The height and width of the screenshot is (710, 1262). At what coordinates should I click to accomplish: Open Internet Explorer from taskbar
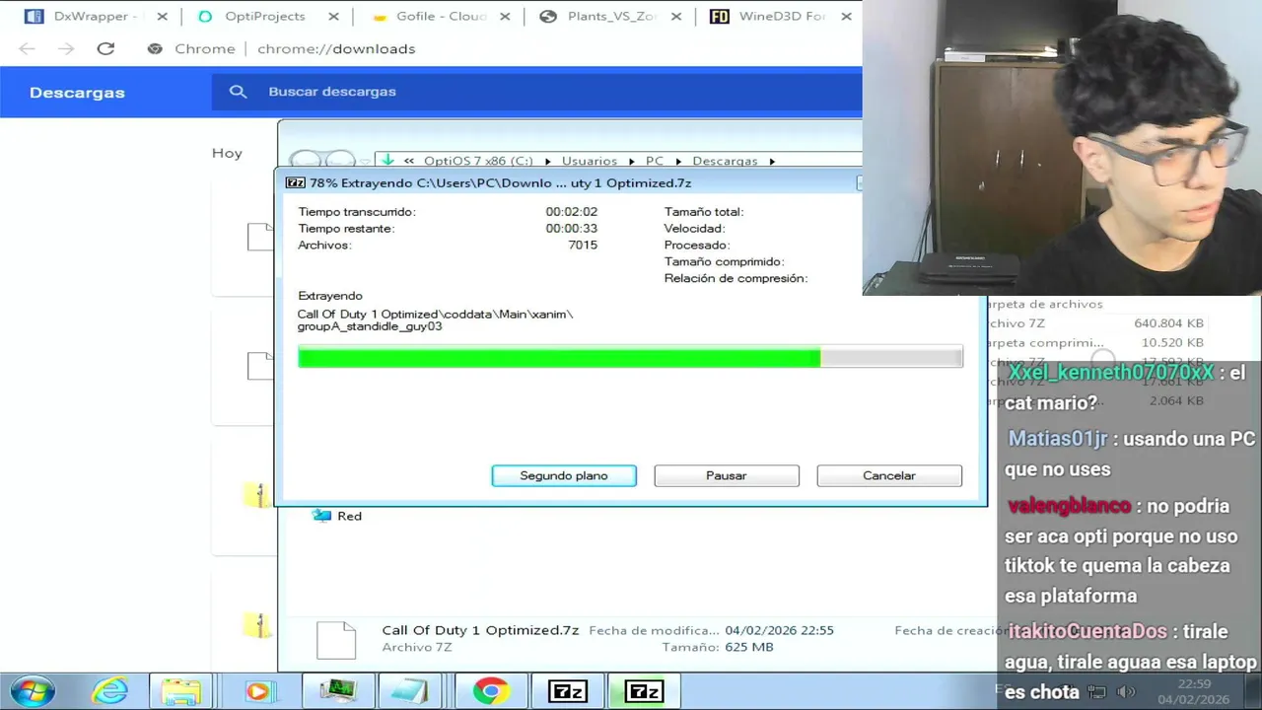[x=109, y=691]
